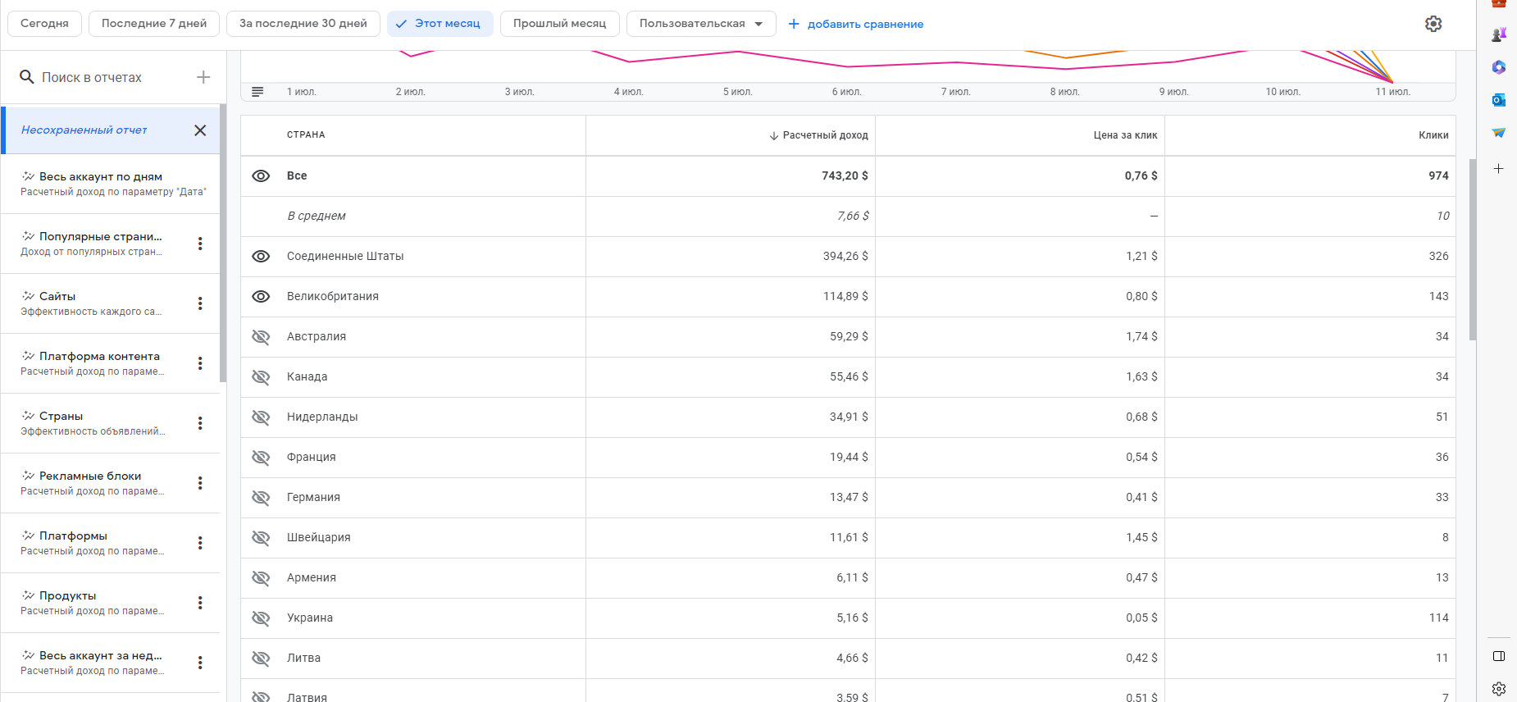Open chart legend list icon below graph
The image size is (1517, 702).
257,92
